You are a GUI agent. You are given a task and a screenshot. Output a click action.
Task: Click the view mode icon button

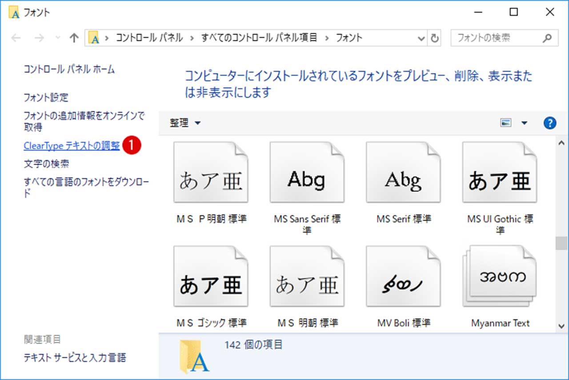pyautogui.click(x=506, y=123)
